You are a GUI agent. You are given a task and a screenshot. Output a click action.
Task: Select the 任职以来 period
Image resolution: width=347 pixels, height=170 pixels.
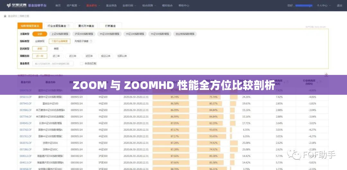click(122, 56)
